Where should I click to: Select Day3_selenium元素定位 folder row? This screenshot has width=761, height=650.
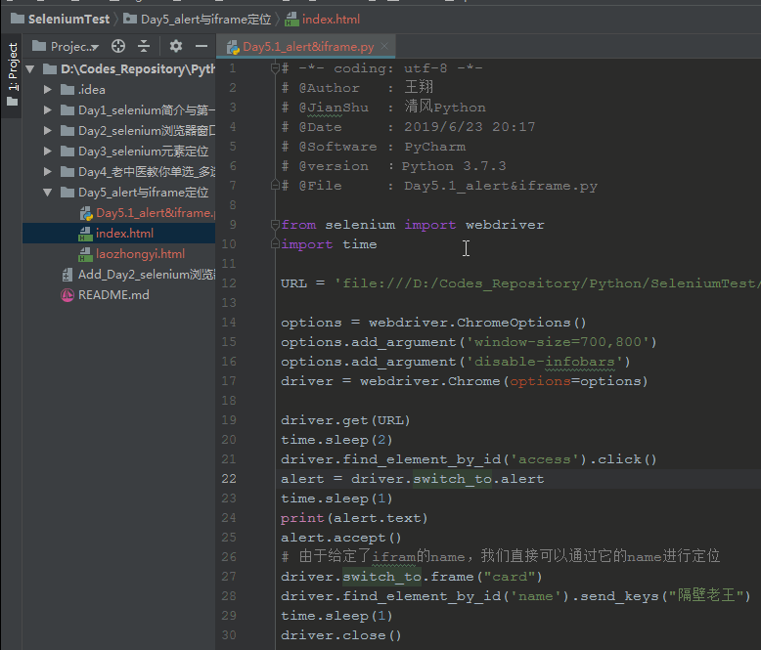(119, 152)
